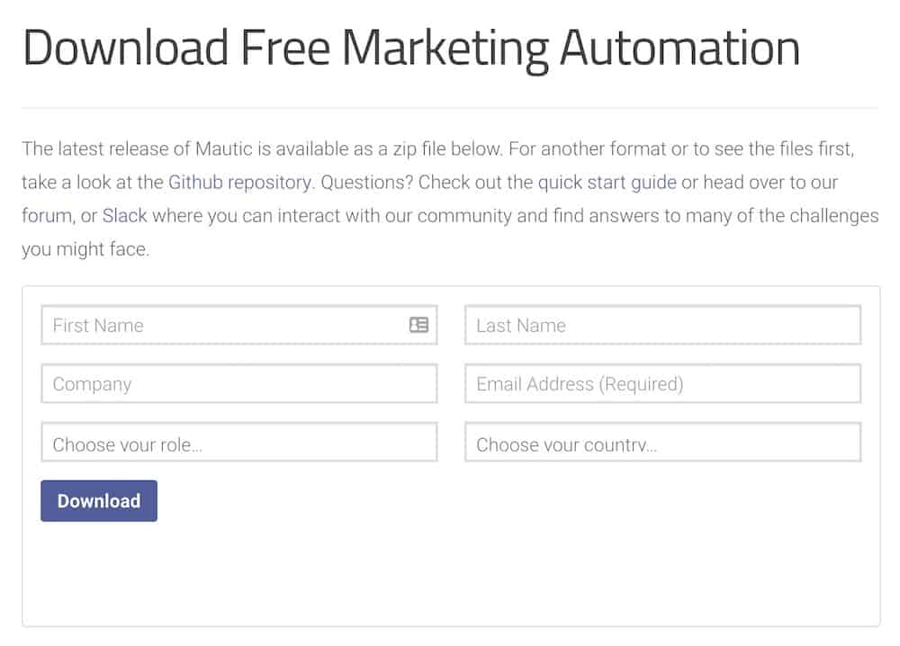Open the Slack community link
Image resolution: width=900 pixels, height=646 pixels.
[x=124, y=216]
